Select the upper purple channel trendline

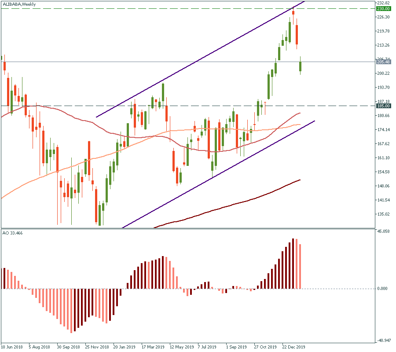point(198,60)
